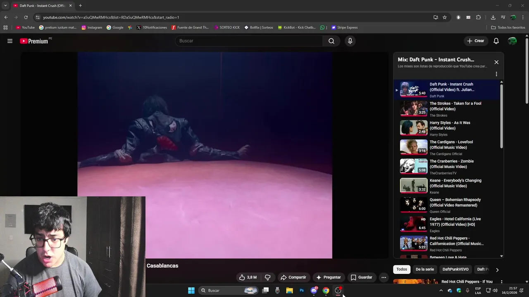Click current Daft Punk - Instant Crush entry
The width and height of the screenshot is (529, 297).
pos(447,90)
